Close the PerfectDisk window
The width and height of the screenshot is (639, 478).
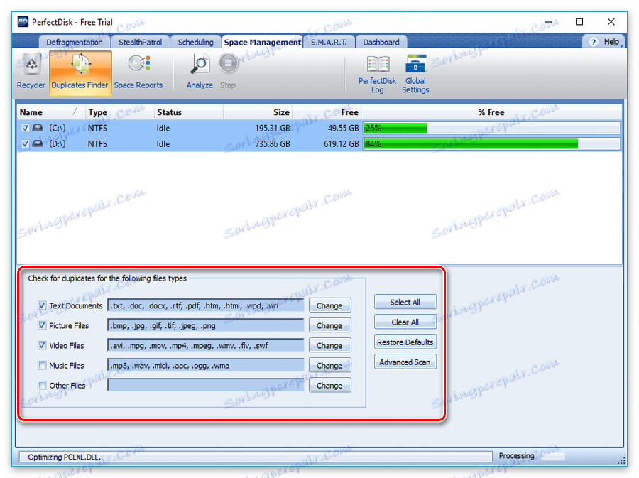pyautogui.click(x=611, y=21)
